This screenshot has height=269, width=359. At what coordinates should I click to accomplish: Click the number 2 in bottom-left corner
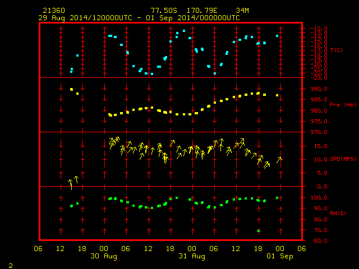pyautogui.click(x=11, y=266)
